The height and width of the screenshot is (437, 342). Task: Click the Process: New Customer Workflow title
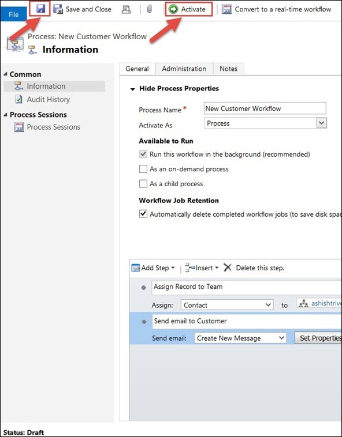click(x=87, y=36)
